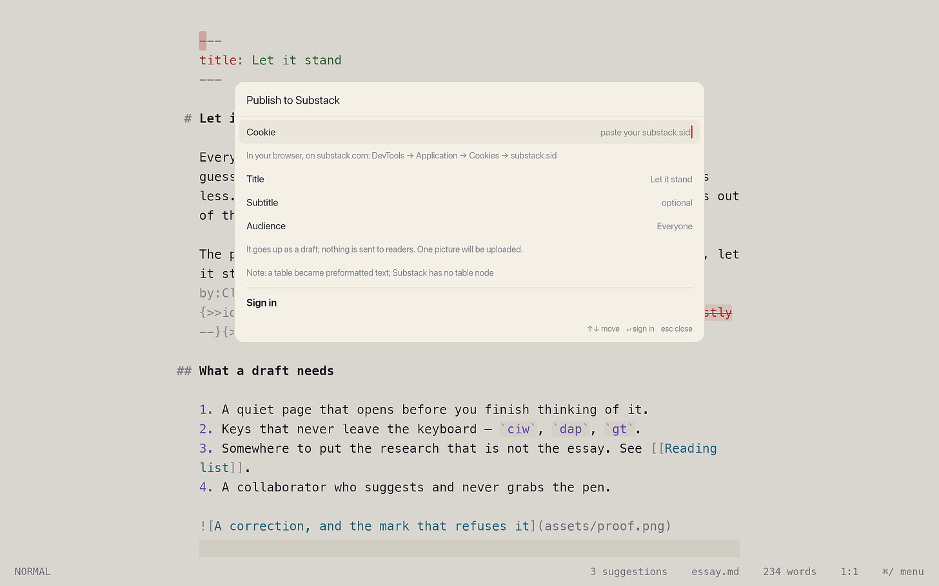
Task: Click the ciw inline code
Action: click(519, 429)
